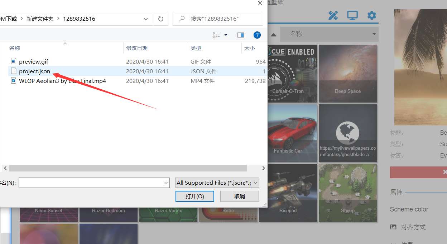
Task: Toggle the preview pane icon in file dialog
Action: 240,35
